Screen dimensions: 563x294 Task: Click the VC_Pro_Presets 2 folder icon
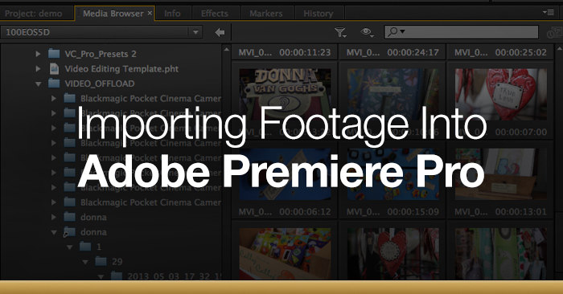click(54, 54)
